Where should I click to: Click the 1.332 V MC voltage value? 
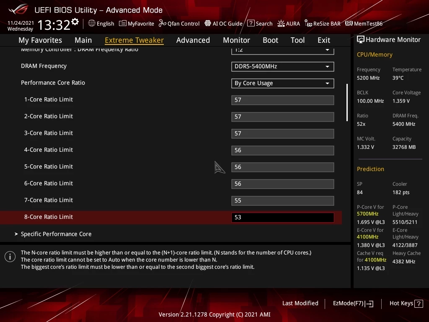point(365,147)
